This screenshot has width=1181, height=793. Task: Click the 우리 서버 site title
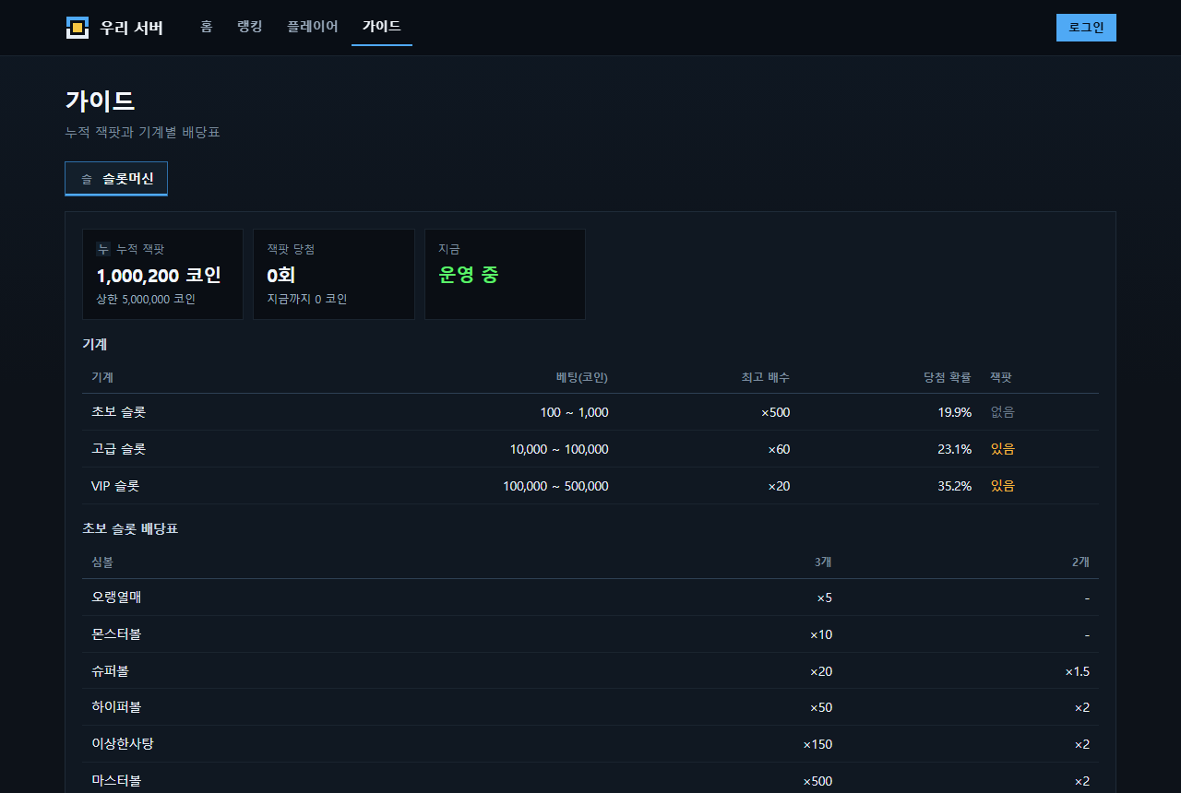pyautogui.click(x=132, y=28)
